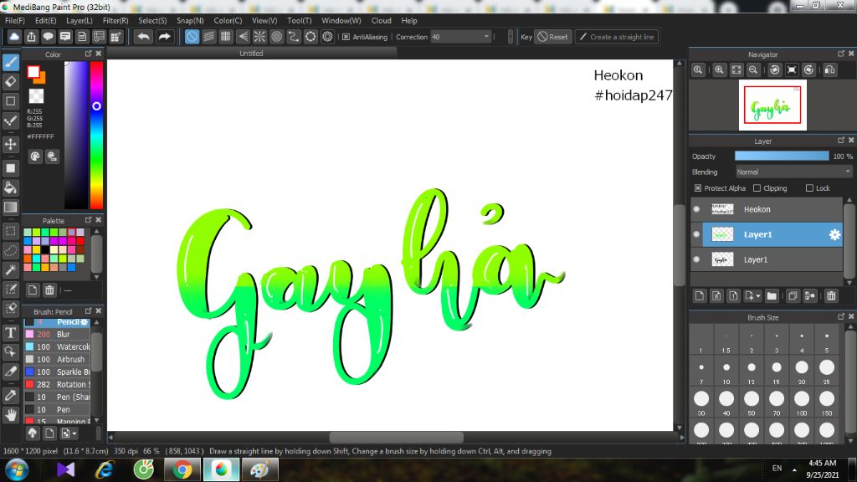The width and height of the screenshot is (857, 482).
Task: Undock the Brush Size panel
Action: coord(840,316)
